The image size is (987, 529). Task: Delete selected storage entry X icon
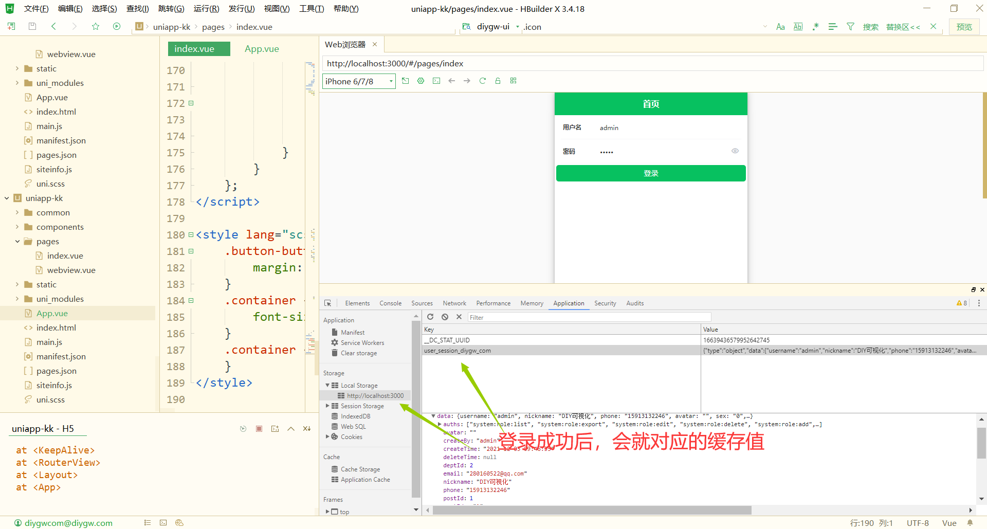(x=459, y=317)
